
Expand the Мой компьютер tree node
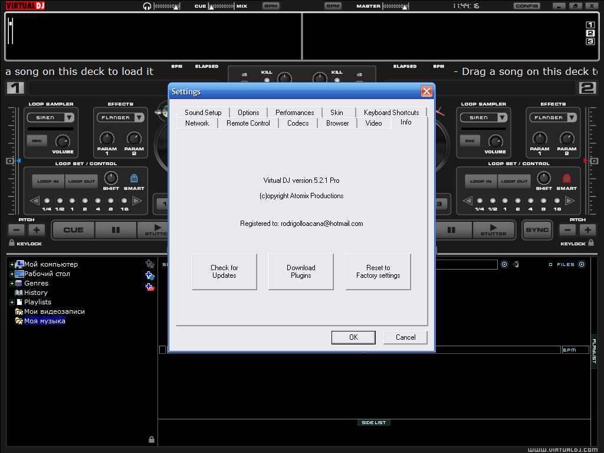[12, 265]
